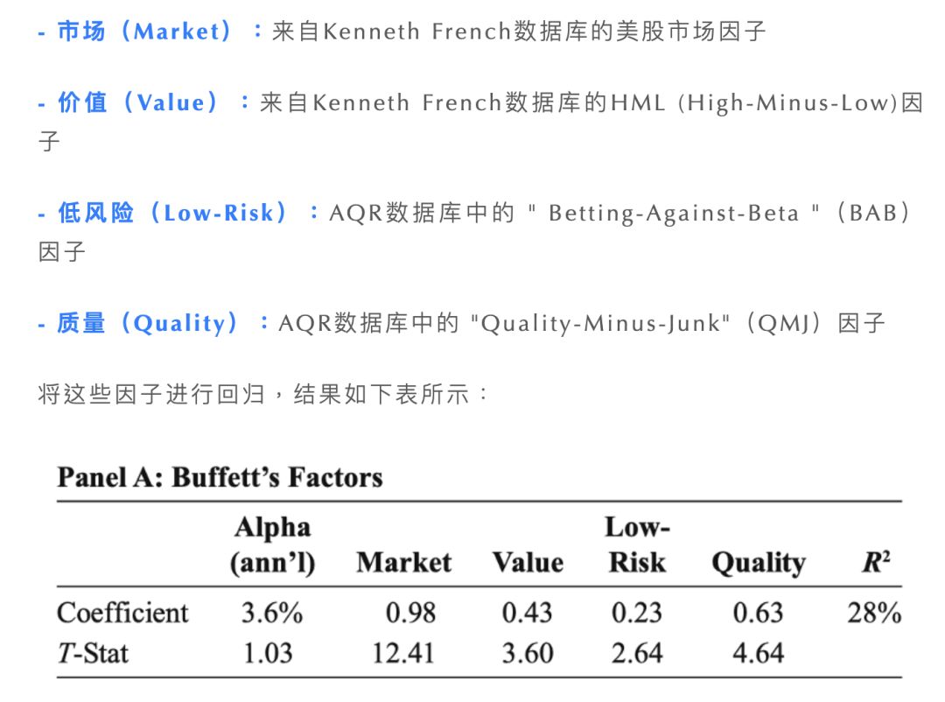Click the Low-Risk column header

click(637, 545)
